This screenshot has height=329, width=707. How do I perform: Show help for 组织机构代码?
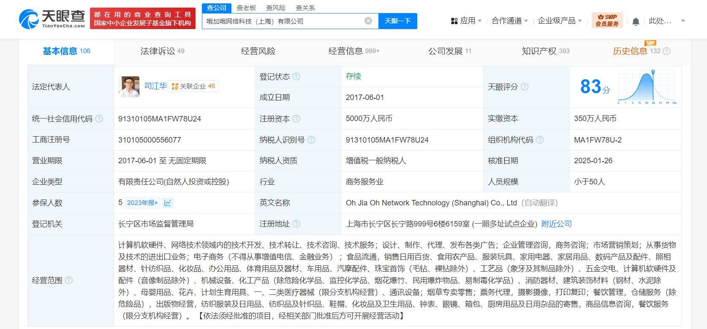(x=540, y=140)
